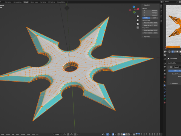Screen dimensions: 181x136
Task: Open the Physics properties tab icon
Action: tap(164, 92)
